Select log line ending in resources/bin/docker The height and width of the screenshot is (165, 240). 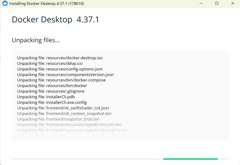(x=52, y=86)
